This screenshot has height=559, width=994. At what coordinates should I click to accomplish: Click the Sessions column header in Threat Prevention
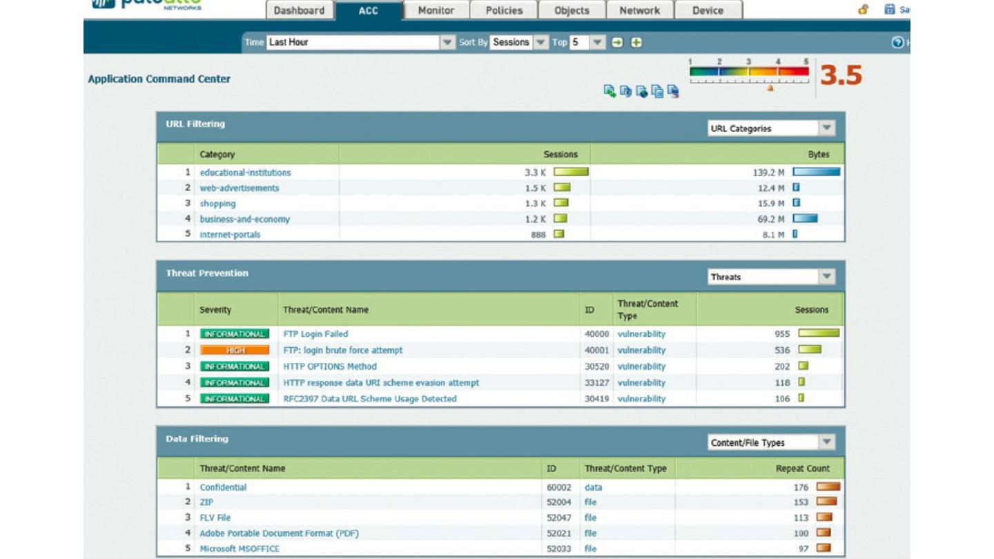tap(811, 310)
